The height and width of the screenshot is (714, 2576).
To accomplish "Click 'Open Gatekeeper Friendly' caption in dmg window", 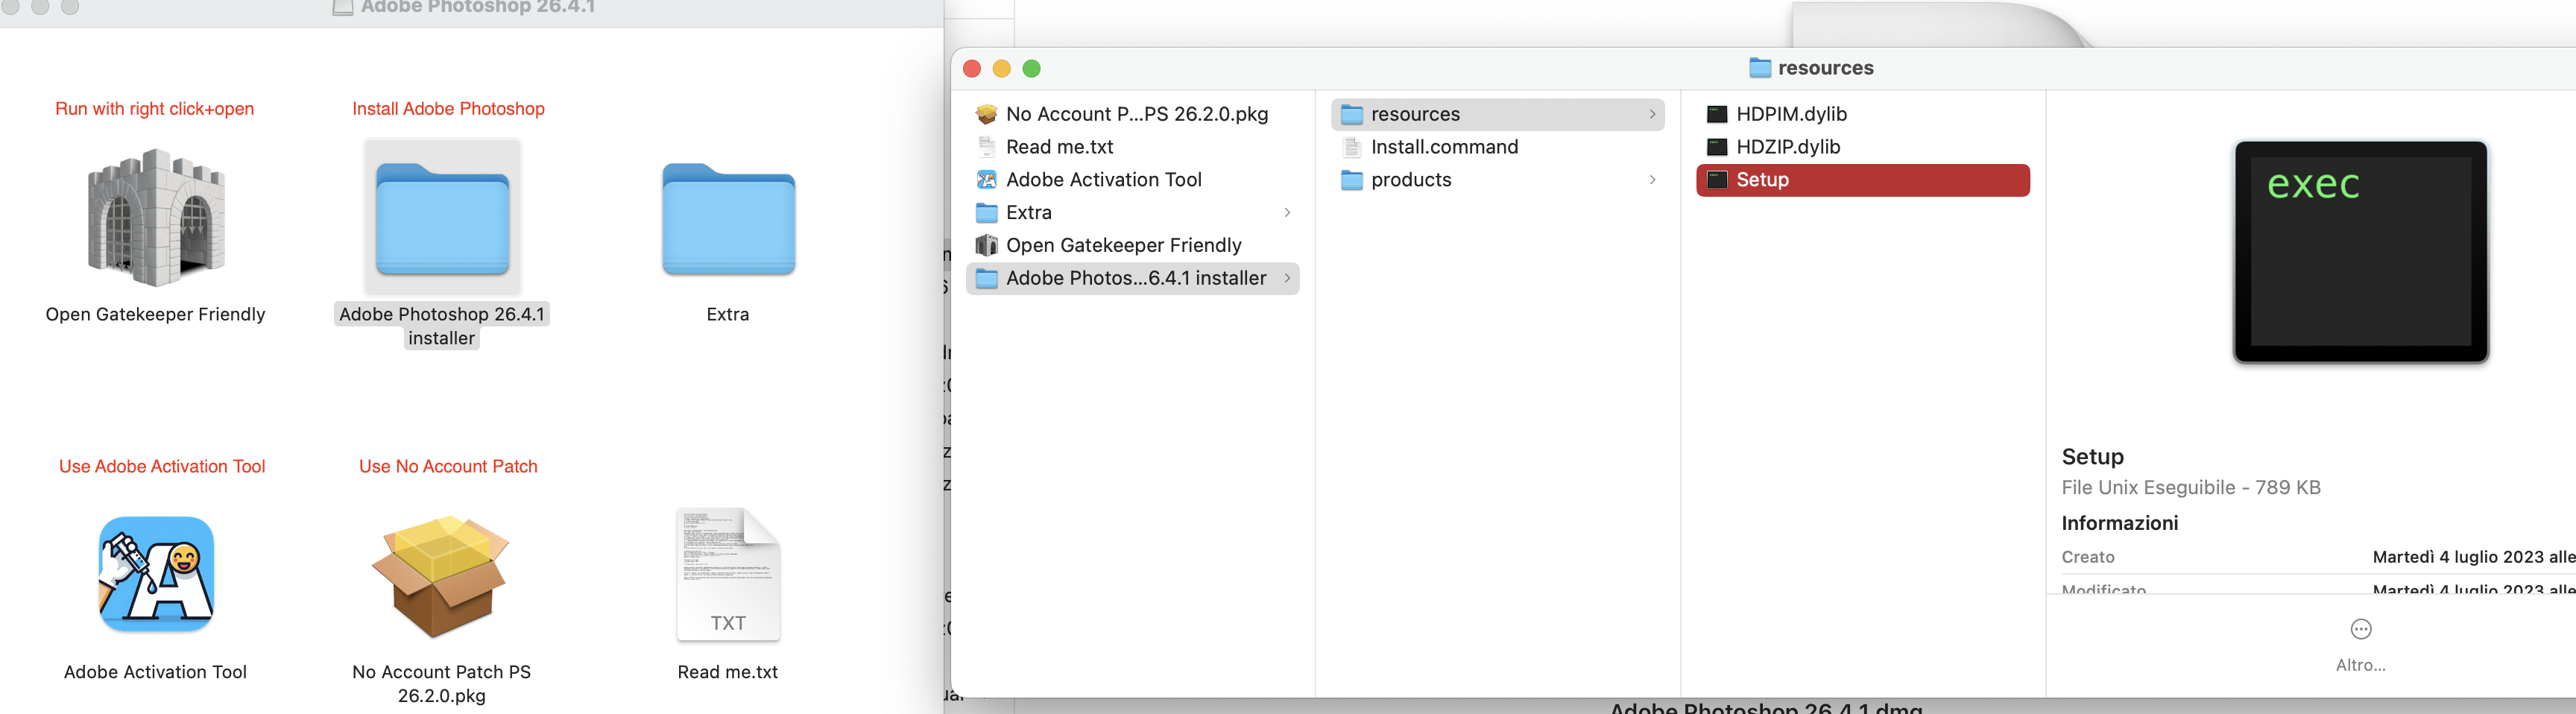I will coord(155,315).
